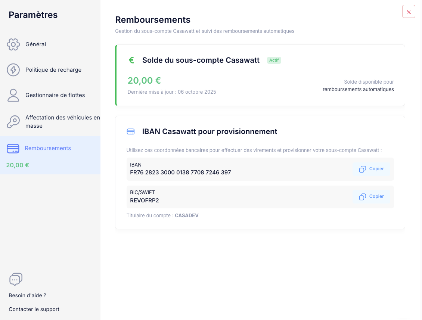Click the fleet manager person icon
This screenshot has width=422, height=320.
pyautogui.click(x=13, y=95)
